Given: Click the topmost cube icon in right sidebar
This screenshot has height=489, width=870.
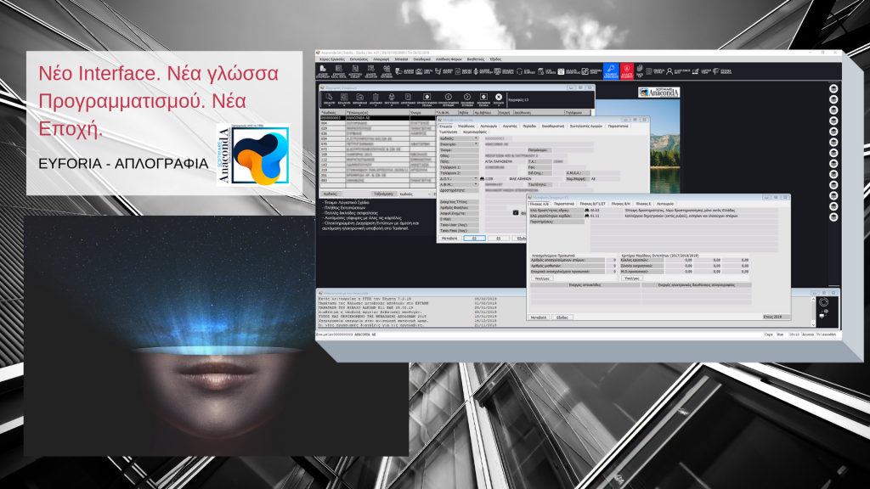Looking at the screenshot, I should tap(833, 88).
